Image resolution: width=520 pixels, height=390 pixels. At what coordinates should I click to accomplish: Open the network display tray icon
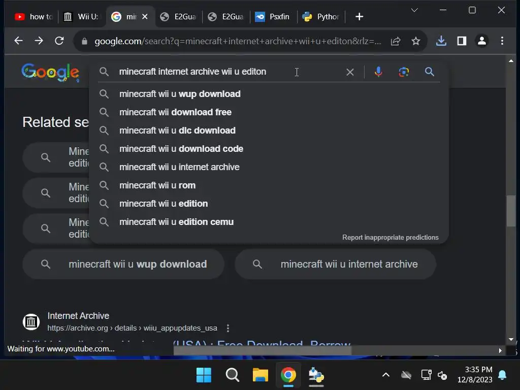426,375
